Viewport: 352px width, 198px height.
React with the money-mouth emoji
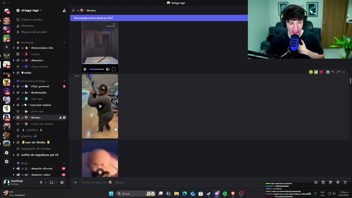click(x=311, y=72)
